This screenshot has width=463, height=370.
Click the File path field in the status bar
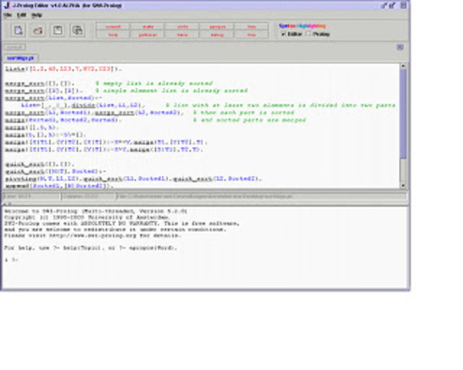point(262,197)
